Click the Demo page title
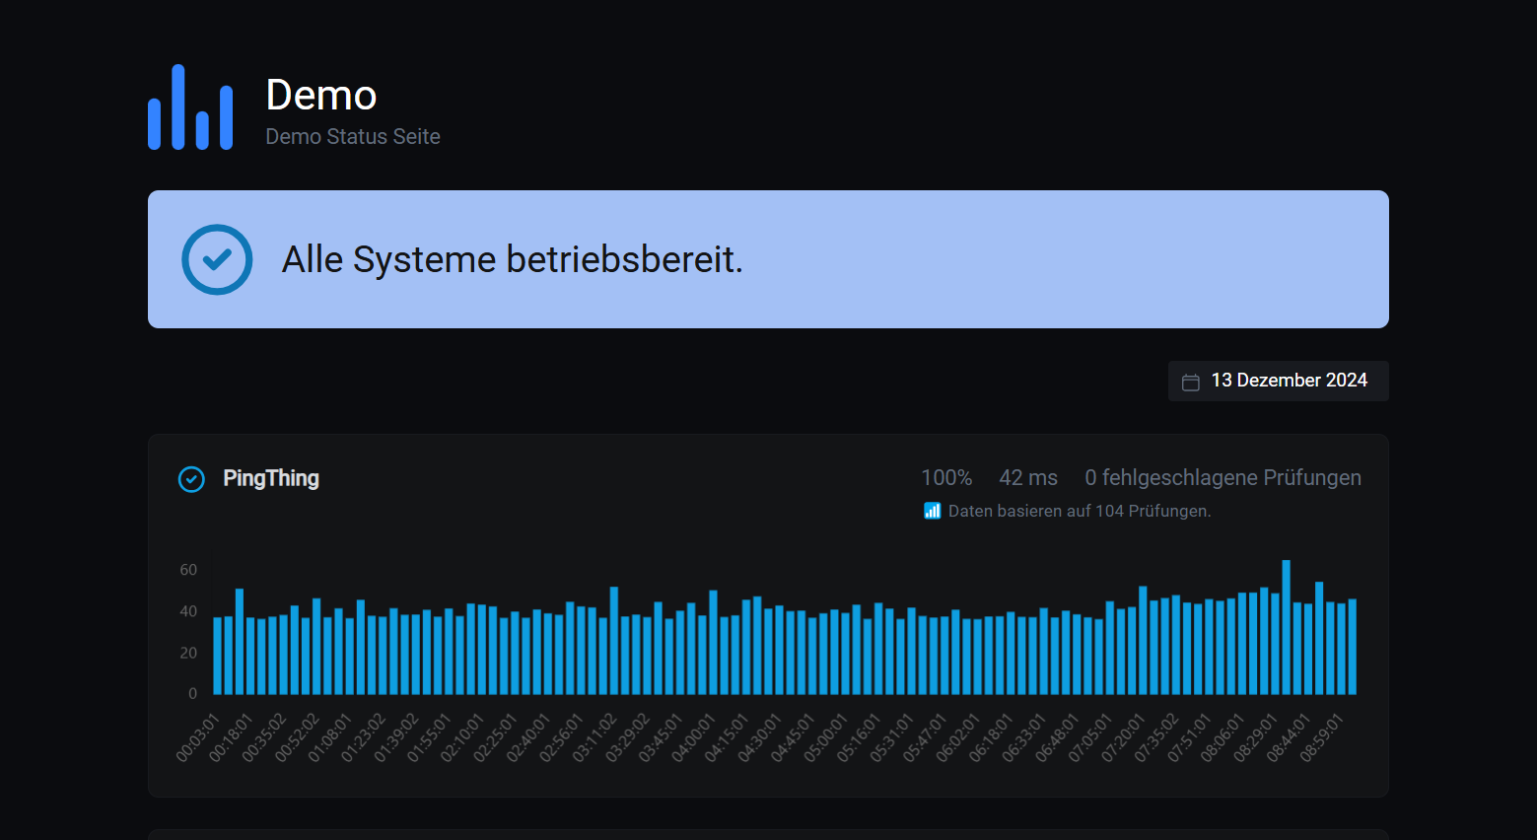Screen dimensions: 1537x840 320,95
